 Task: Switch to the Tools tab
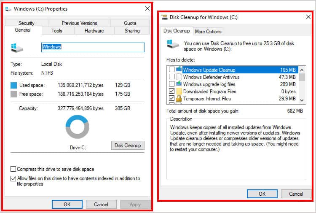click(x=57, y=31)
